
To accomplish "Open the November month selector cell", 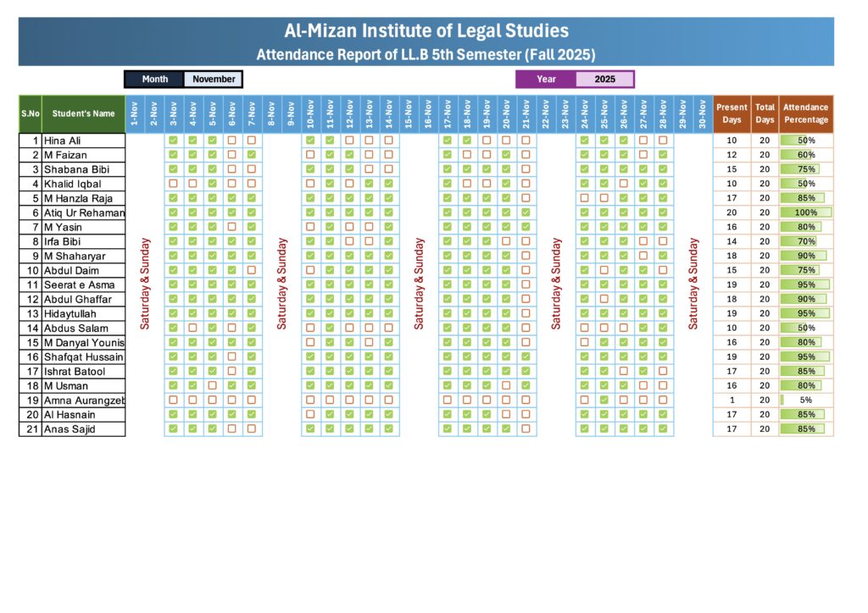I will click(214, 80).
